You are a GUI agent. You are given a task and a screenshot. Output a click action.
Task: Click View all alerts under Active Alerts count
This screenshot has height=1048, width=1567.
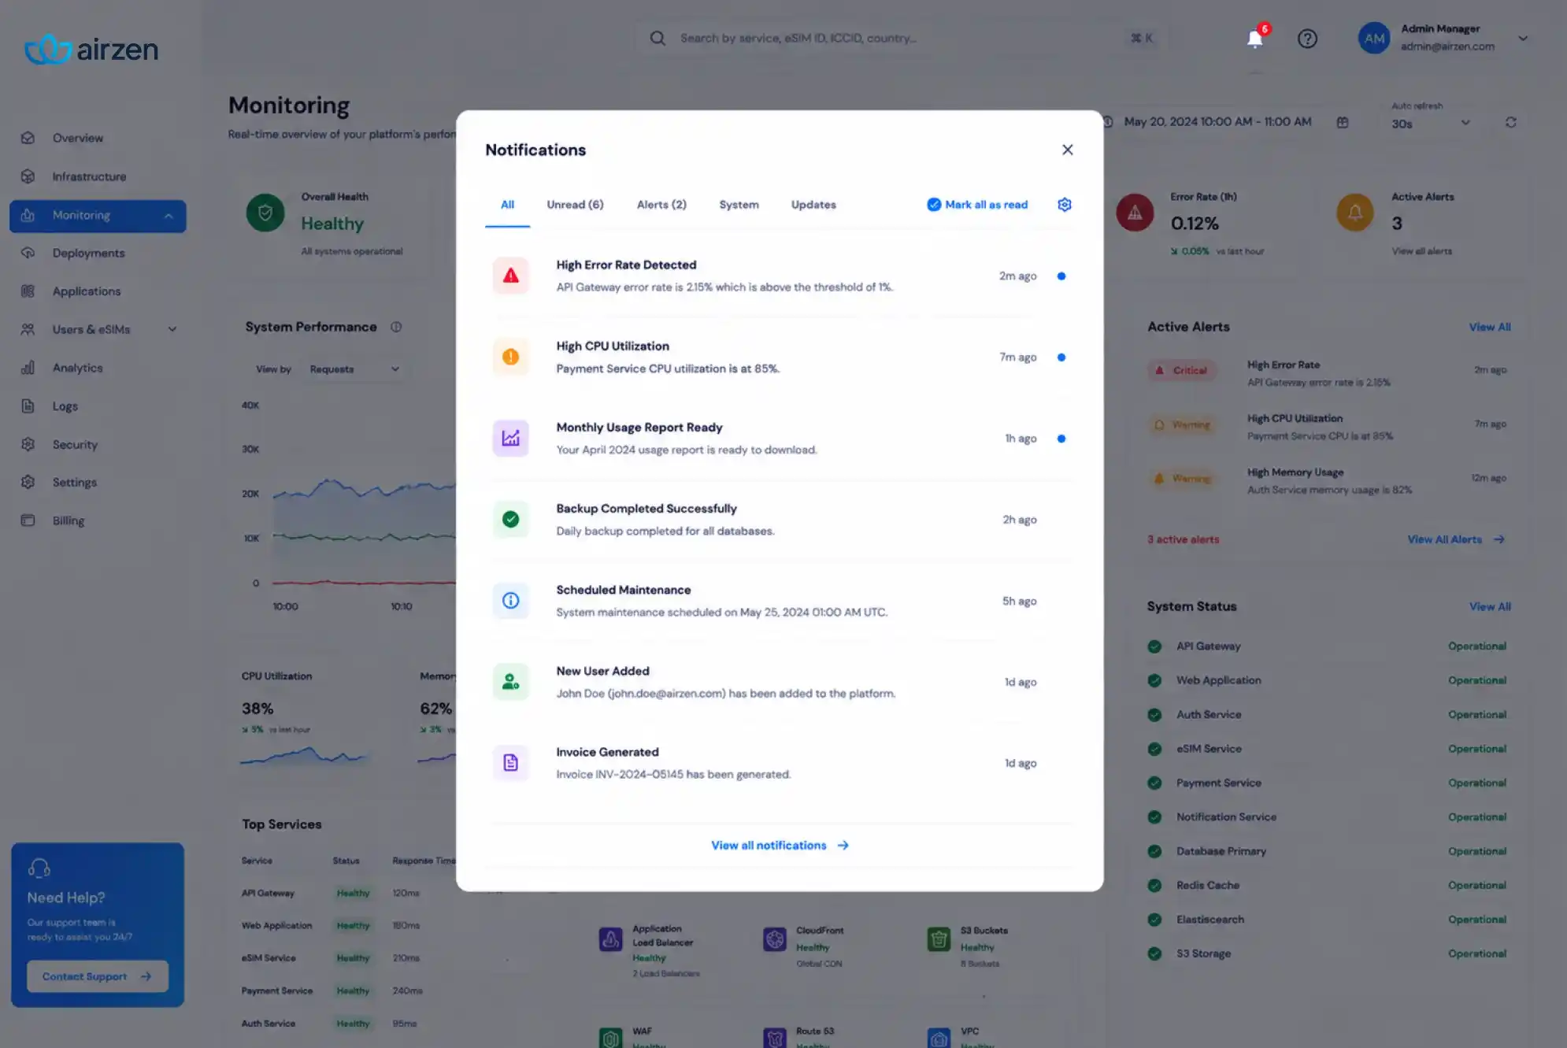1421,251
